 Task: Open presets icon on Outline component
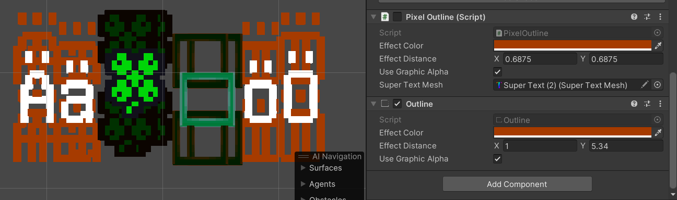point(647,104)
